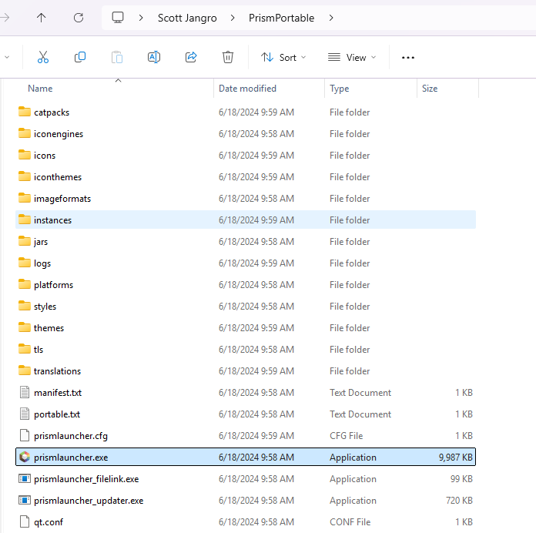Viewport: 536px width, 533px height.
Task: Click the Copy icon in toolbar
Action: pos(80,57)
